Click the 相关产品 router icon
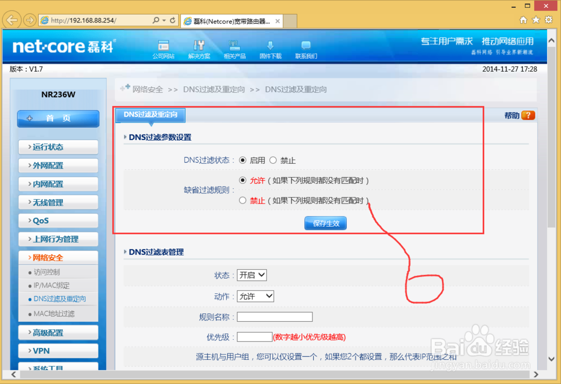561x384 pixels. [x=234, y=45]
